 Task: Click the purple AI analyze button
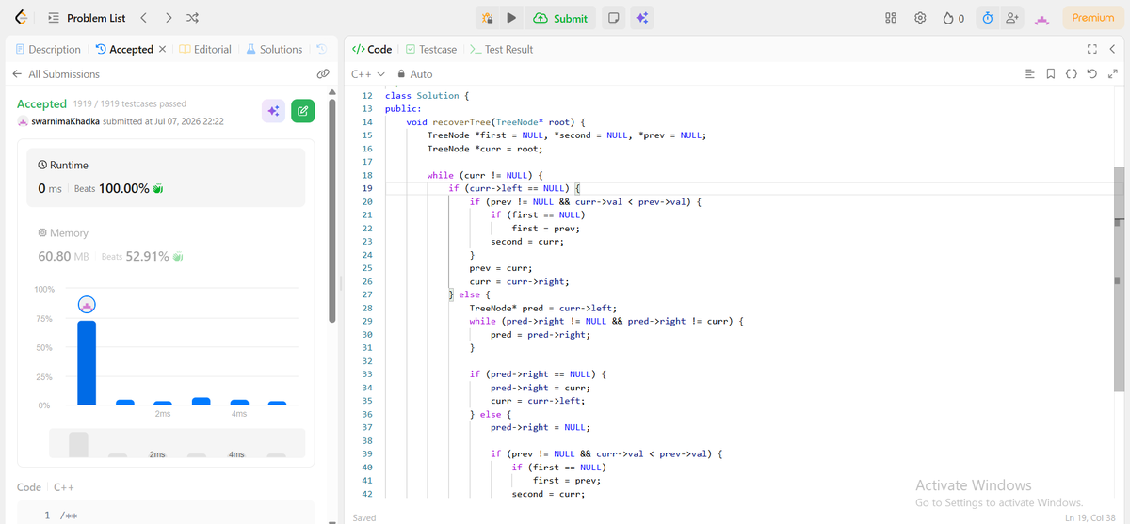pos(273,111)
